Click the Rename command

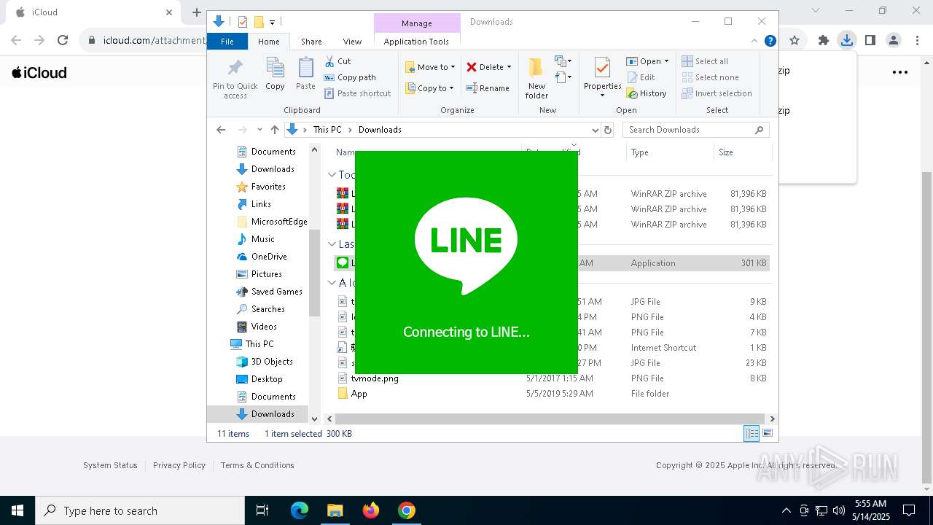(x=488, y=88)
